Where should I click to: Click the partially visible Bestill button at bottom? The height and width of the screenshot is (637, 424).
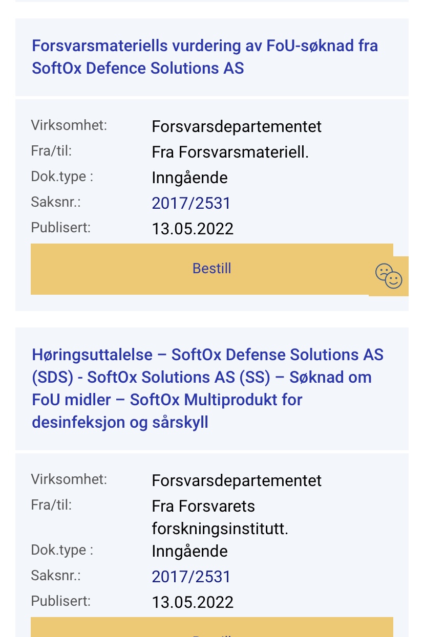212,627
